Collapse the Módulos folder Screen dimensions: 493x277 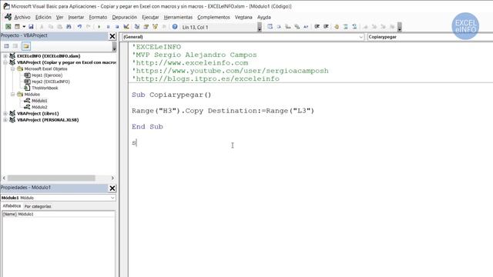click(12, 94)
